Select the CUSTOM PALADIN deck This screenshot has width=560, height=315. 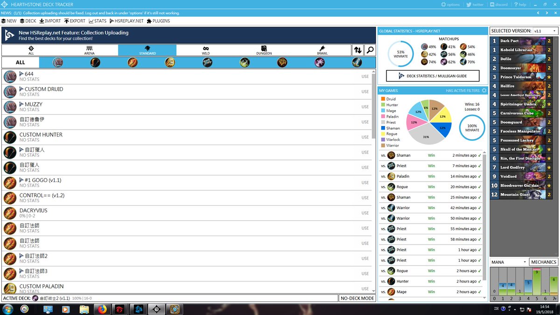click(x=187, y=288)
